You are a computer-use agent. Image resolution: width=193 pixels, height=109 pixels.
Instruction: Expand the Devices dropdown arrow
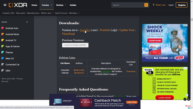click(66, 5)
